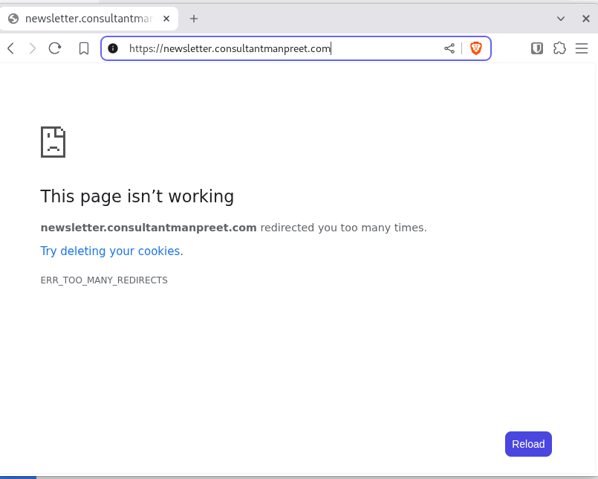
Task: Click the forward navigation arrow
Action: (x=33, y=48)
